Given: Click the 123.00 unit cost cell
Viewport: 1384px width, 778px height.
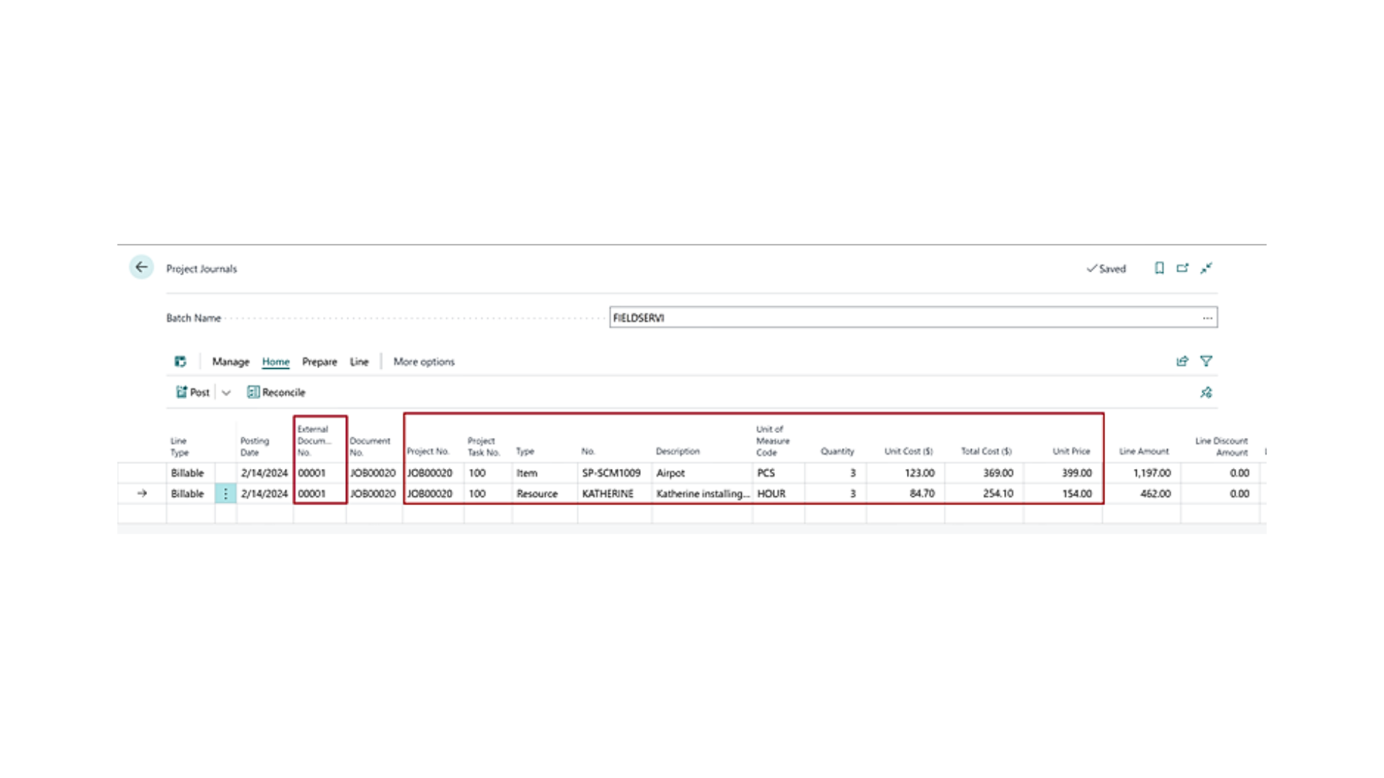Looking at the screenshot, I should [905, 473].
